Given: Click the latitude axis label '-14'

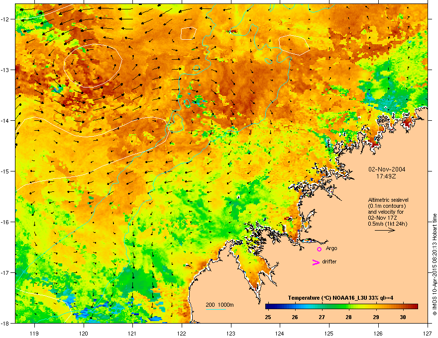Looking at the screenshot, I should pyautogui.click(x=5, y=120).
